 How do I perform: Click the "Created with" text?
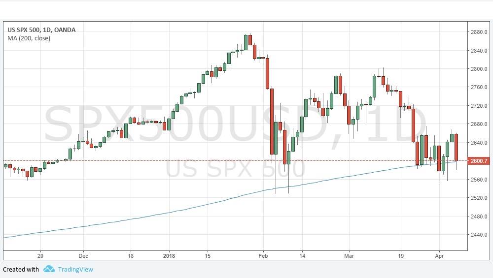coord(21,269)
